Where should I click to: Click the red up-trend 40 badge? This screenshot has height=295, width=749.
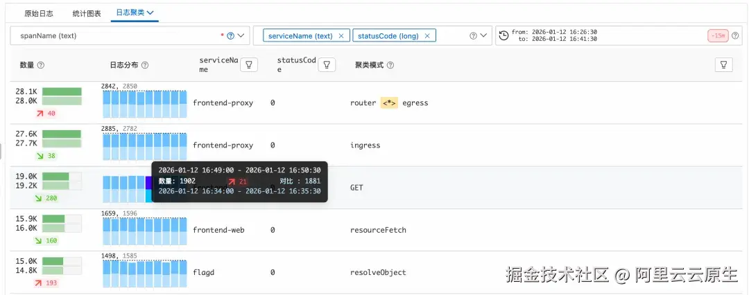pos(46,114)
